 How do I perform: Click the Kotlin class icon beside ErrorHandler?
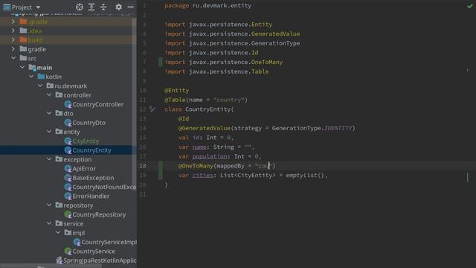point(68,196)
